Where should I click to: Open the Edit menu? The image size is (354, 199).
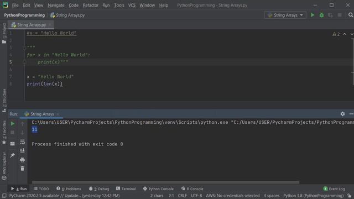[27, 5]
